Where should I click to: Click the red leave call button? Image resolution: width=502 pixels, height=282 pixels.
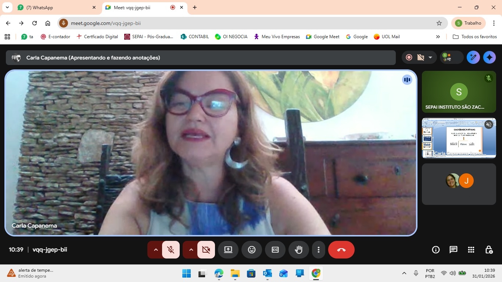point(341,250)
